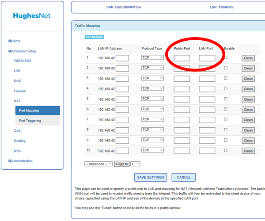Image resolution: width=265 pixels, height=221 pixels.
Task: Open the LAN settings page
Action: (17, 71)
